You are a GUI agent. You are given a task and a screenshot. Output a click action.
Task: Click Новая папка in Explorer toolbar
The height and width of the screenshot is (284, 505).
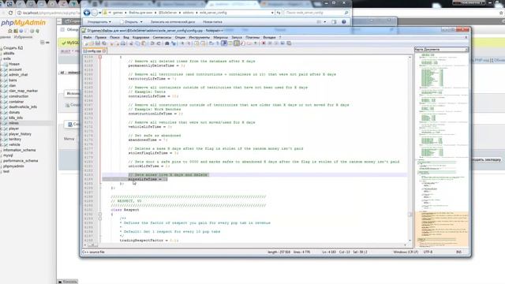[212, 22]
